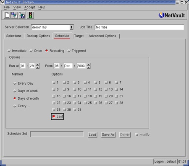Viewport: 189px width, 166px height.
Task: Choose the Days of month method
Action: pos(26,99)
